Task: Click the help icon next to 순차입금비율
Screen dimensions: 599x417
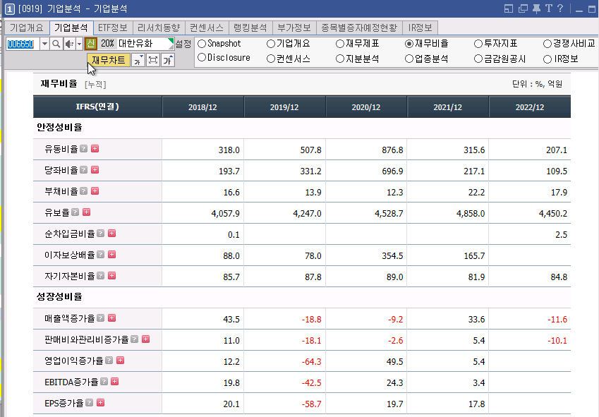Action: [100, 234]
